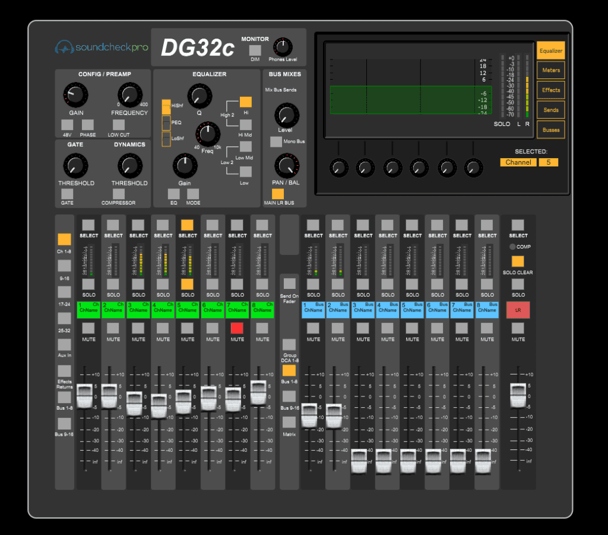Mute the main LR output
Viewport: 608px width, 535px height.
(518, 328)
